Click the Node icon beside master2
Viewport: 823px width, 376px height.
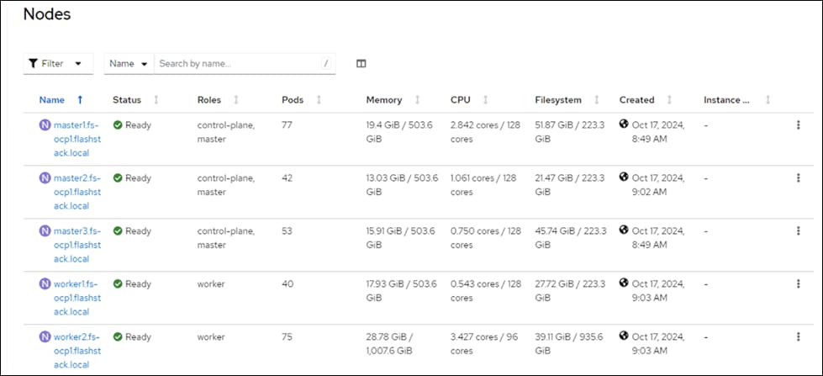tap(45, 178)
